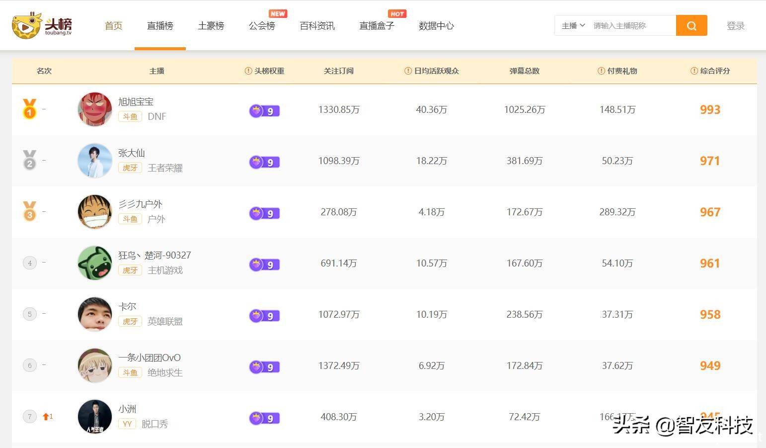Click the streamer name 卡尔
The height and width of the screenshot is (448, 766).
[x=127, y=307]
